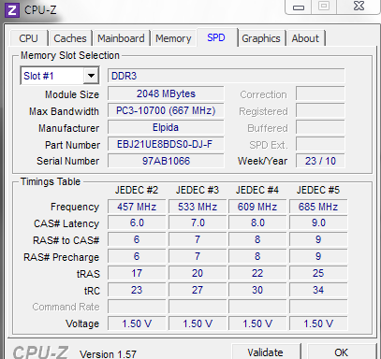
Task: Click the DDR3 memory type field
Action: 227,76
